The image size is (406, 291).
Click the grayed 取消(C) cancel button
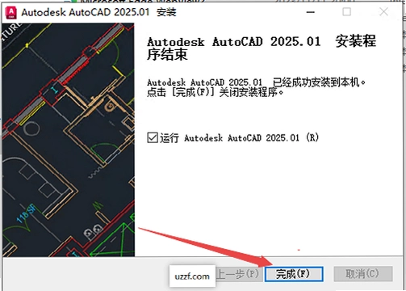pos(363,274)
